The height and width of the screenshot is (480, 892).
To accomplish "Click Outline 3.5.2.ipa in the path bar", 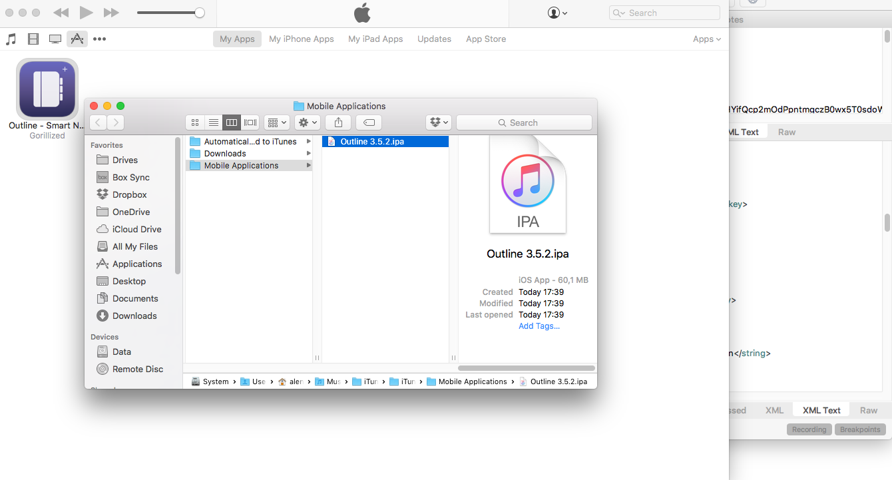I will click(553, 381).
